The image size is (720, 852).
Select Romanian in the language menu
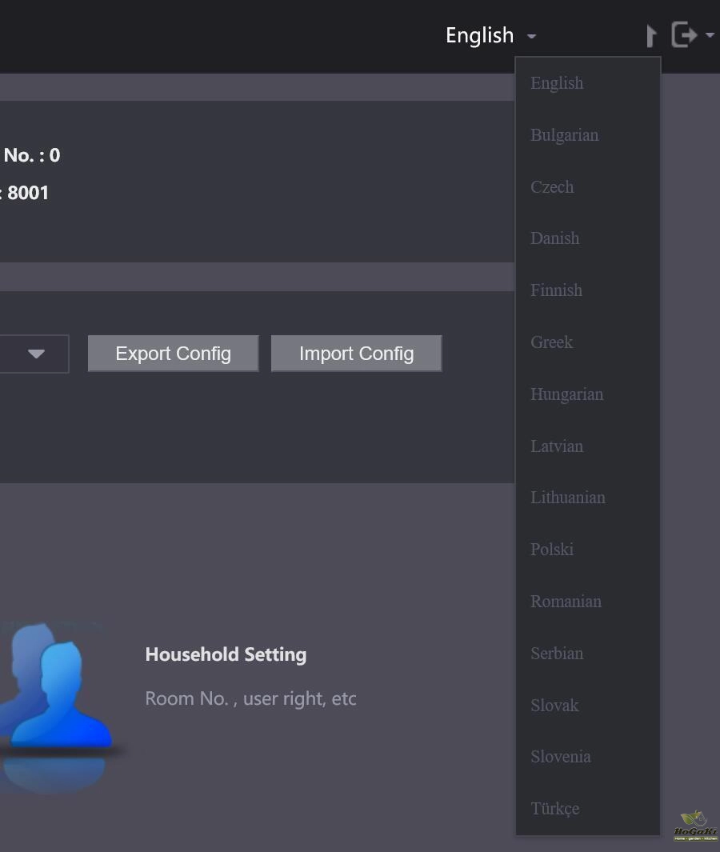566,602
